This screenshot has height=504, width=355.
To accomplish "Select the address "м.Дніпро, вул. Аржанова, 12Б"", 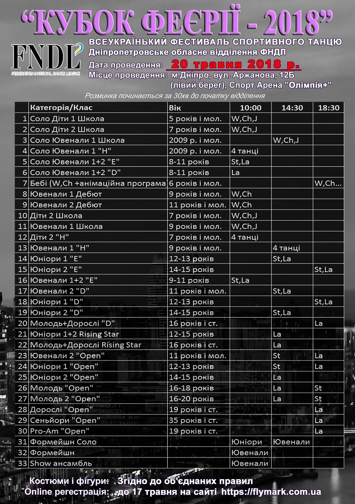I will pyautogui.click(x=233, y=75).
